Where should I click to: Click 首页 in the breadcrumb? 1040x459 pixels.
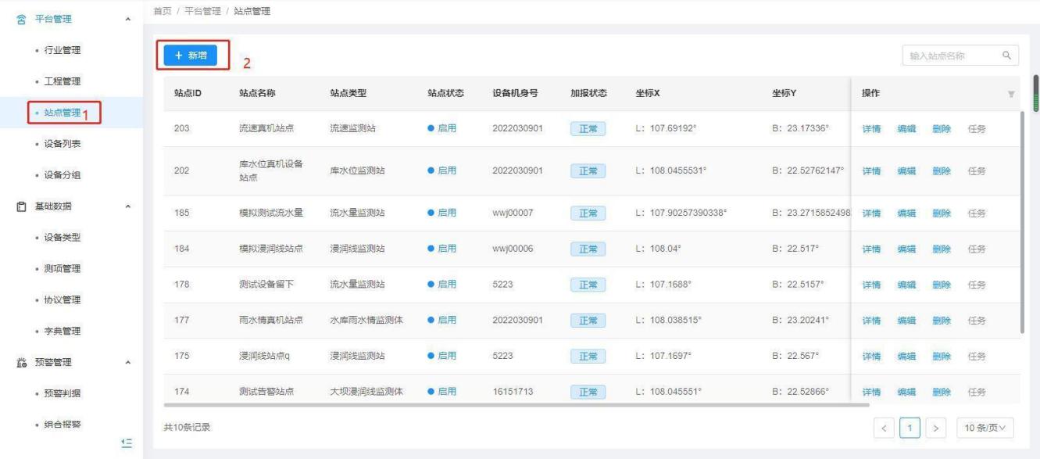pos(163,9)
